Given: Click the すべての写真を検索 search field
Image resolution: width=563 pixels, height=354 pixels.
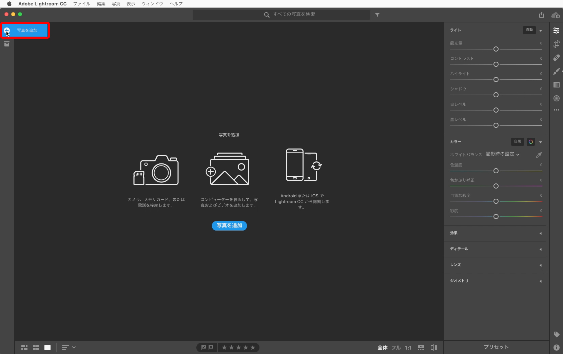Looking at the screenshot, I should pos(281,15).
